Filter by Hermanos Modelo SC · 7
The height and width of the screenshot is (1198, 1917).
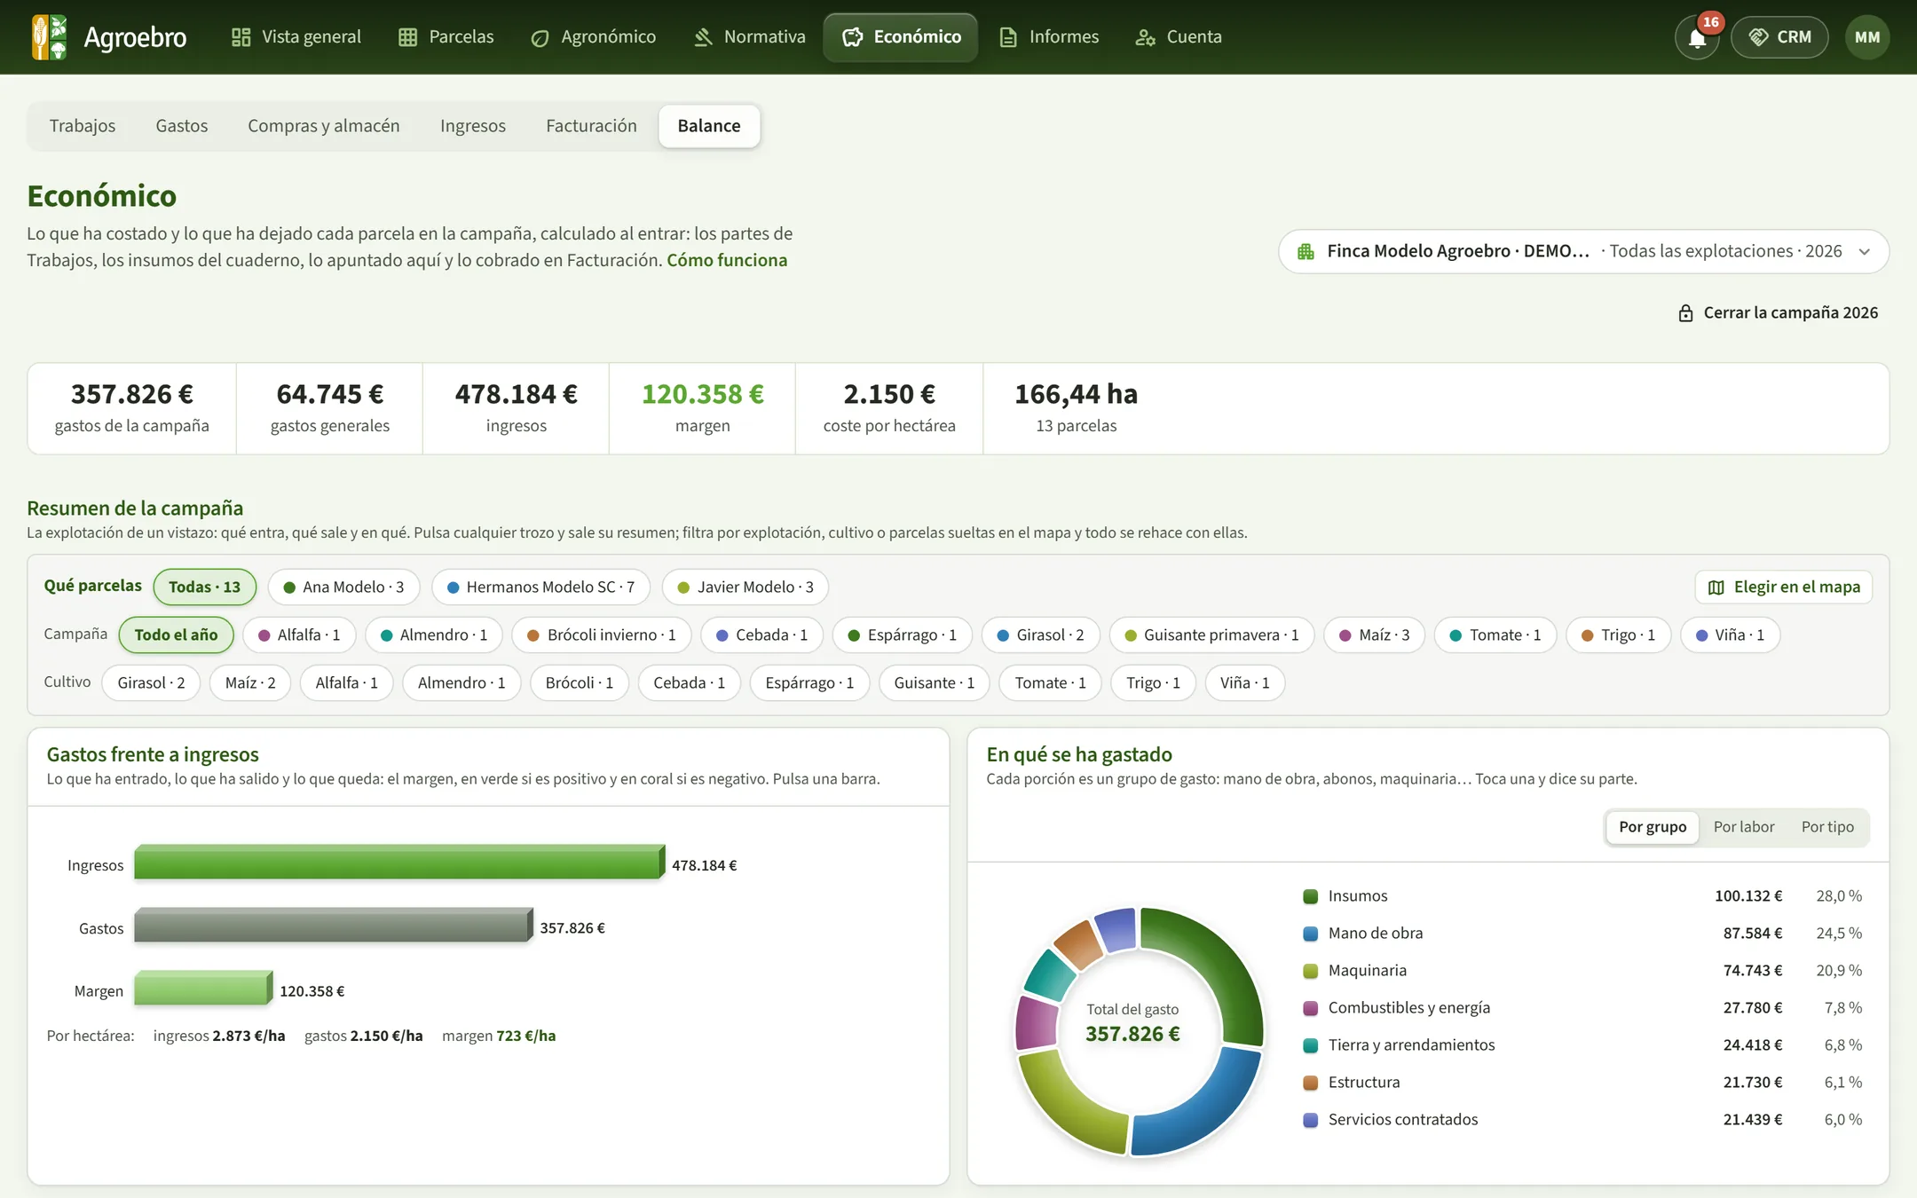[x=540, y=587]
